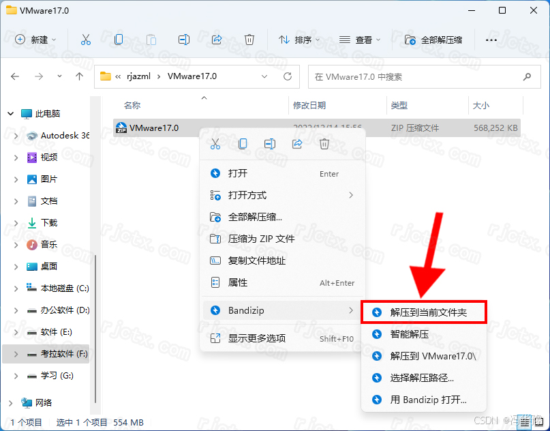Choose 压缩为 ZIP 文件

click(x=283, y=239)
